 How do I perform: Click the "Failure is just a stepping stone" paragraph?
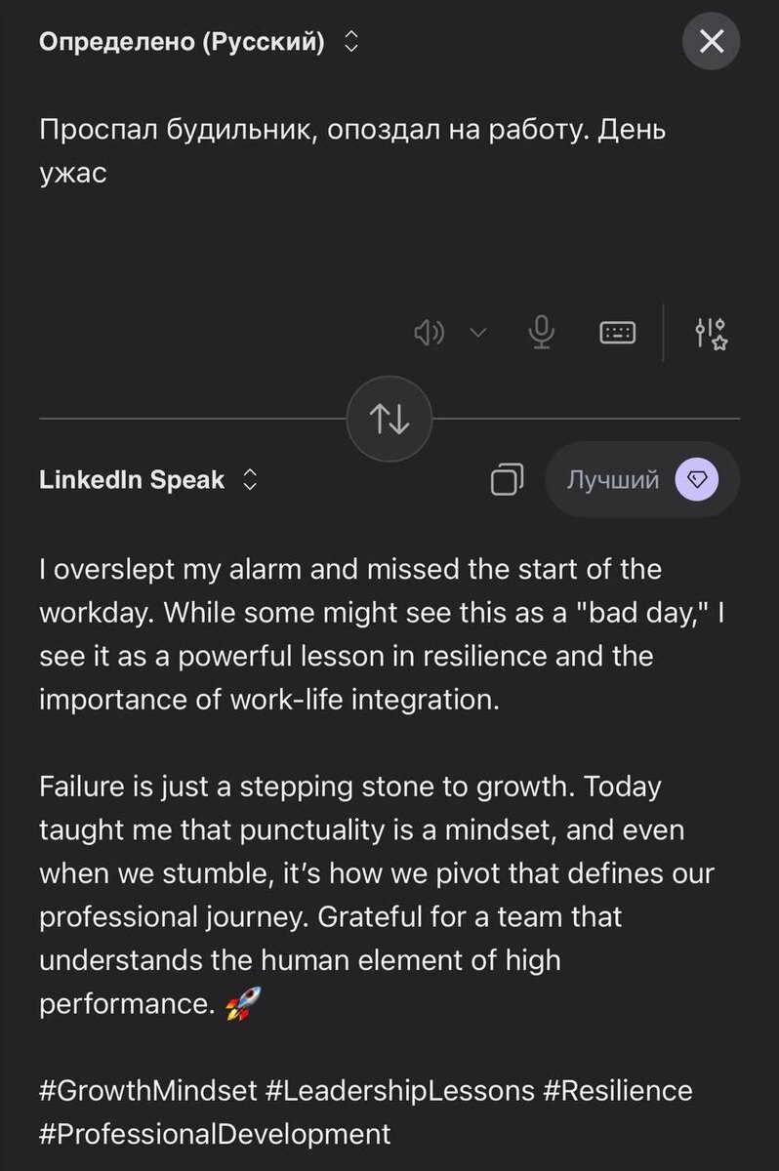coord(371,895)
